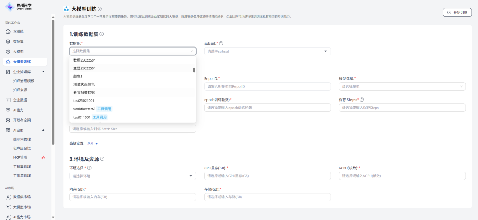Open the 大模型 section icon
This screenshot has width=478, height=220.
[x=8, y=51]
